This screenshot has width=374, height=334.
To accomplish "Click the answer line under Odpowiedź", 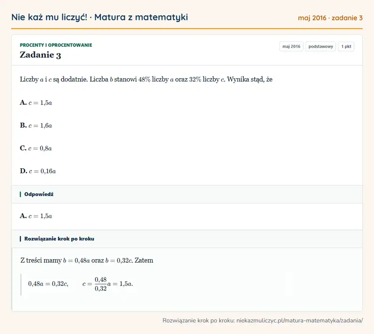I will (x=36, y=216).
